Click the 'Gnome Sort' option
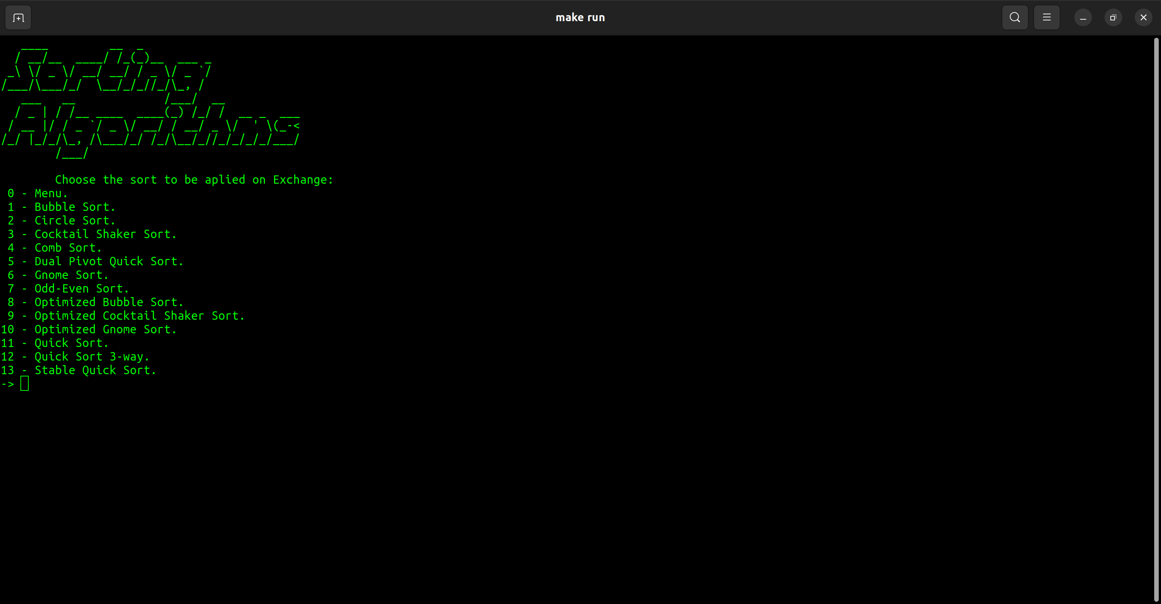 tap(71, 275)
